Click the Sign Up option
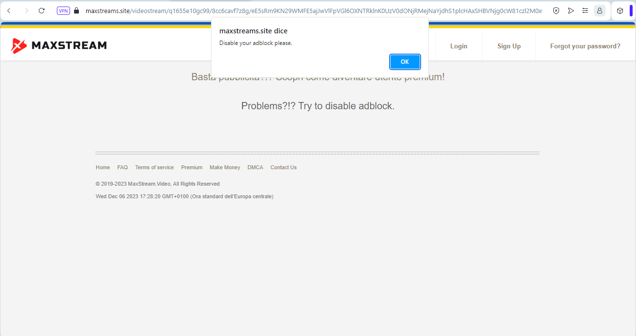 (509, 46)
